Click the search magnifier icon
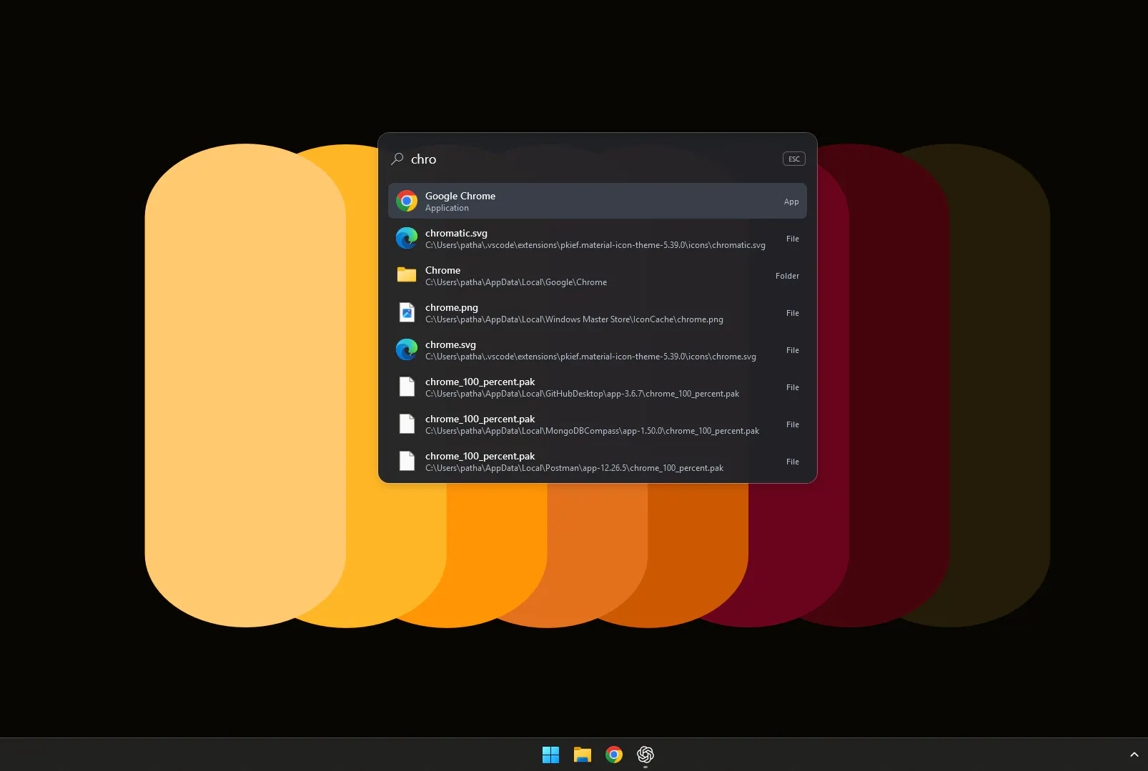 coord(397,159)
